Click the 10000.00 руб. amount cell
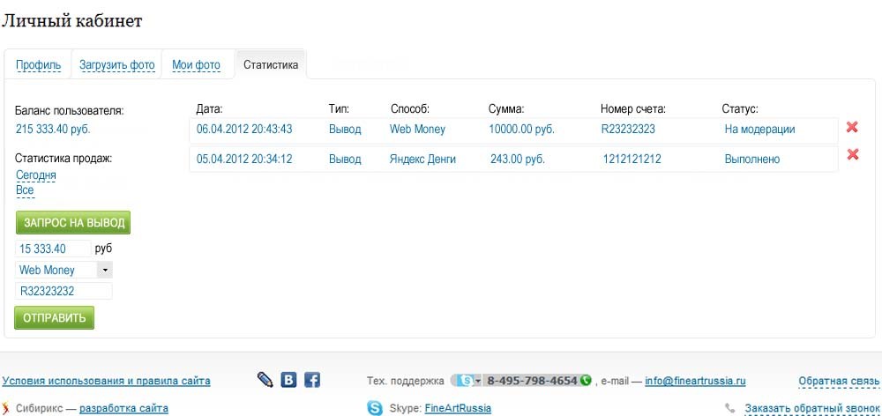Screen dimensions: 882x416 click(521, 130)
